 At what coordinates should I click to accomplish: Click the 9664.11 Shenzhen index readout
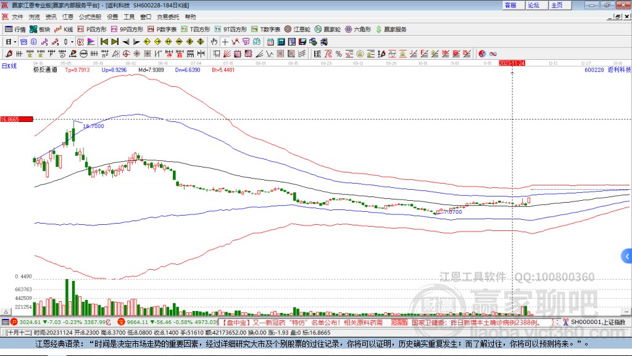(x=168, y=322)
